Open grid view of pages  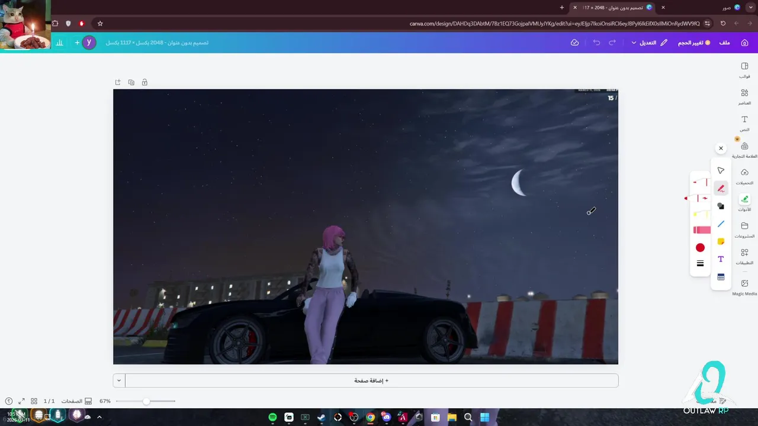tap(34, 401)
